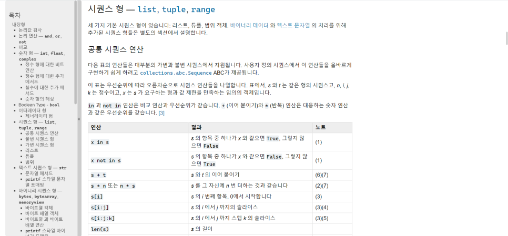Go to 바이트열 객체 in the sidebar
508x236 pixels.
[39, 208]
